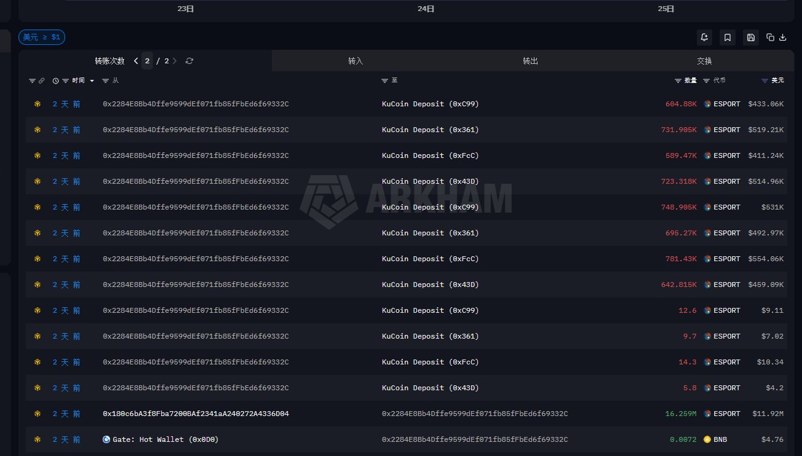Viewport: 802px width, 456px height.
Task: Go to previous transfers page
Action: tap(136, 61)
